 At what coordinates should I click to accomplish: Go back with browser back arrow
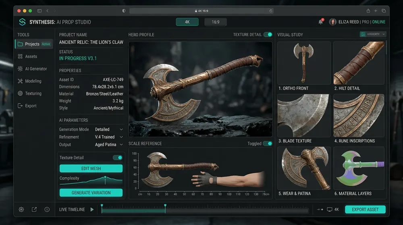[x=48, y=11]
